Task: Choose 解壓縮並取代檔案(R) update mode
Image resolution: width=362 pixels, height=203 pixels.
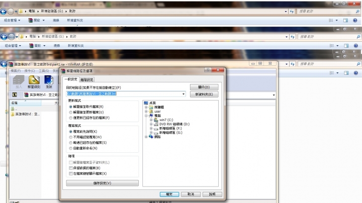Action: (86, 107)
